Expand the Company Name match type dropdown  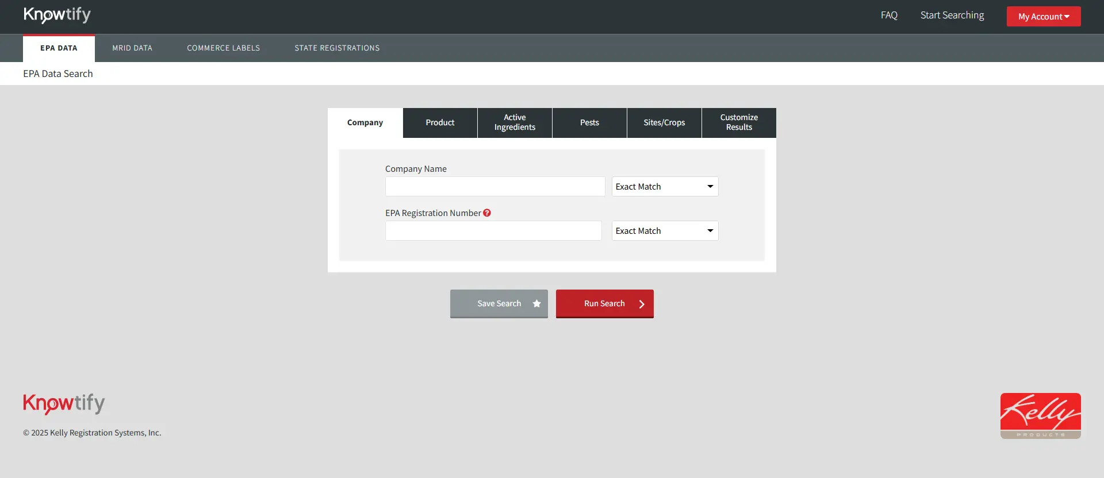click(665, 187)
